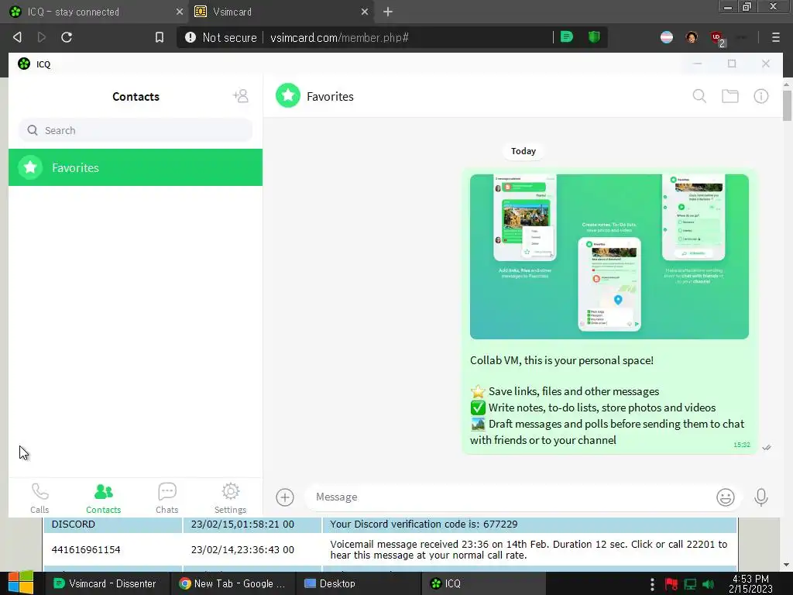This screenshot has height=595, width=793.
Task: Open a new browser tab
Action: [x=388, y=12]
